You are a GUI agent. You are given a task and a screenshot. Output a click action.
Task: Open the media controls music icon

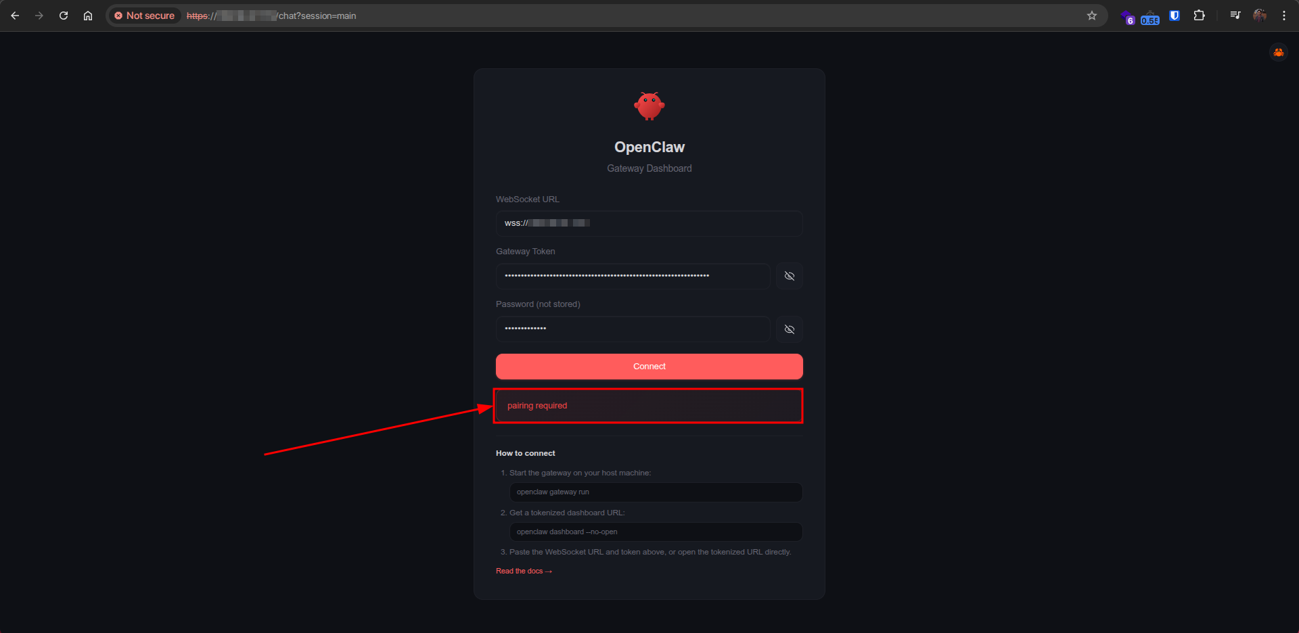[x=1235, y=16]
